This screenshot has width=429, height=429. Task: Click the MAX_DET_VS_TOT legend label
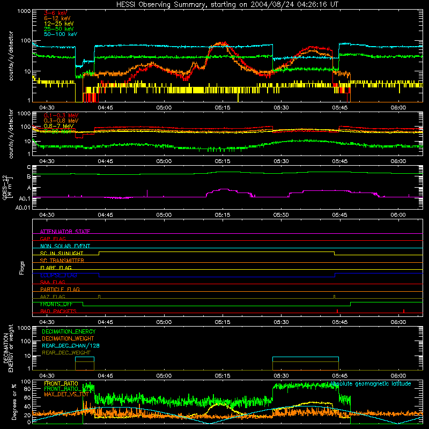(x=66, y=394)
